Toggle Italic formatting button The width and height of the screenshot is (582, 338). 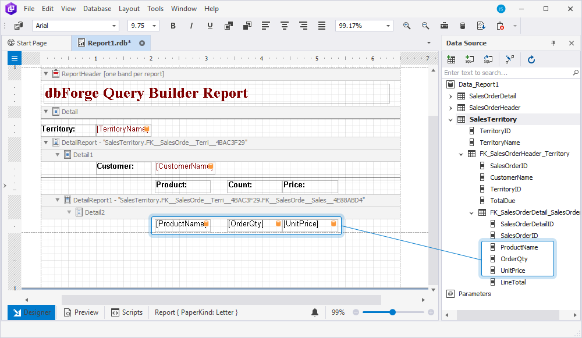tap(191, 26)
